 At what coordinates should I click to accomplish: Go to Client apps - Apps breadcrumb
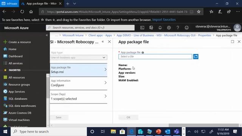tap(100, 35)
